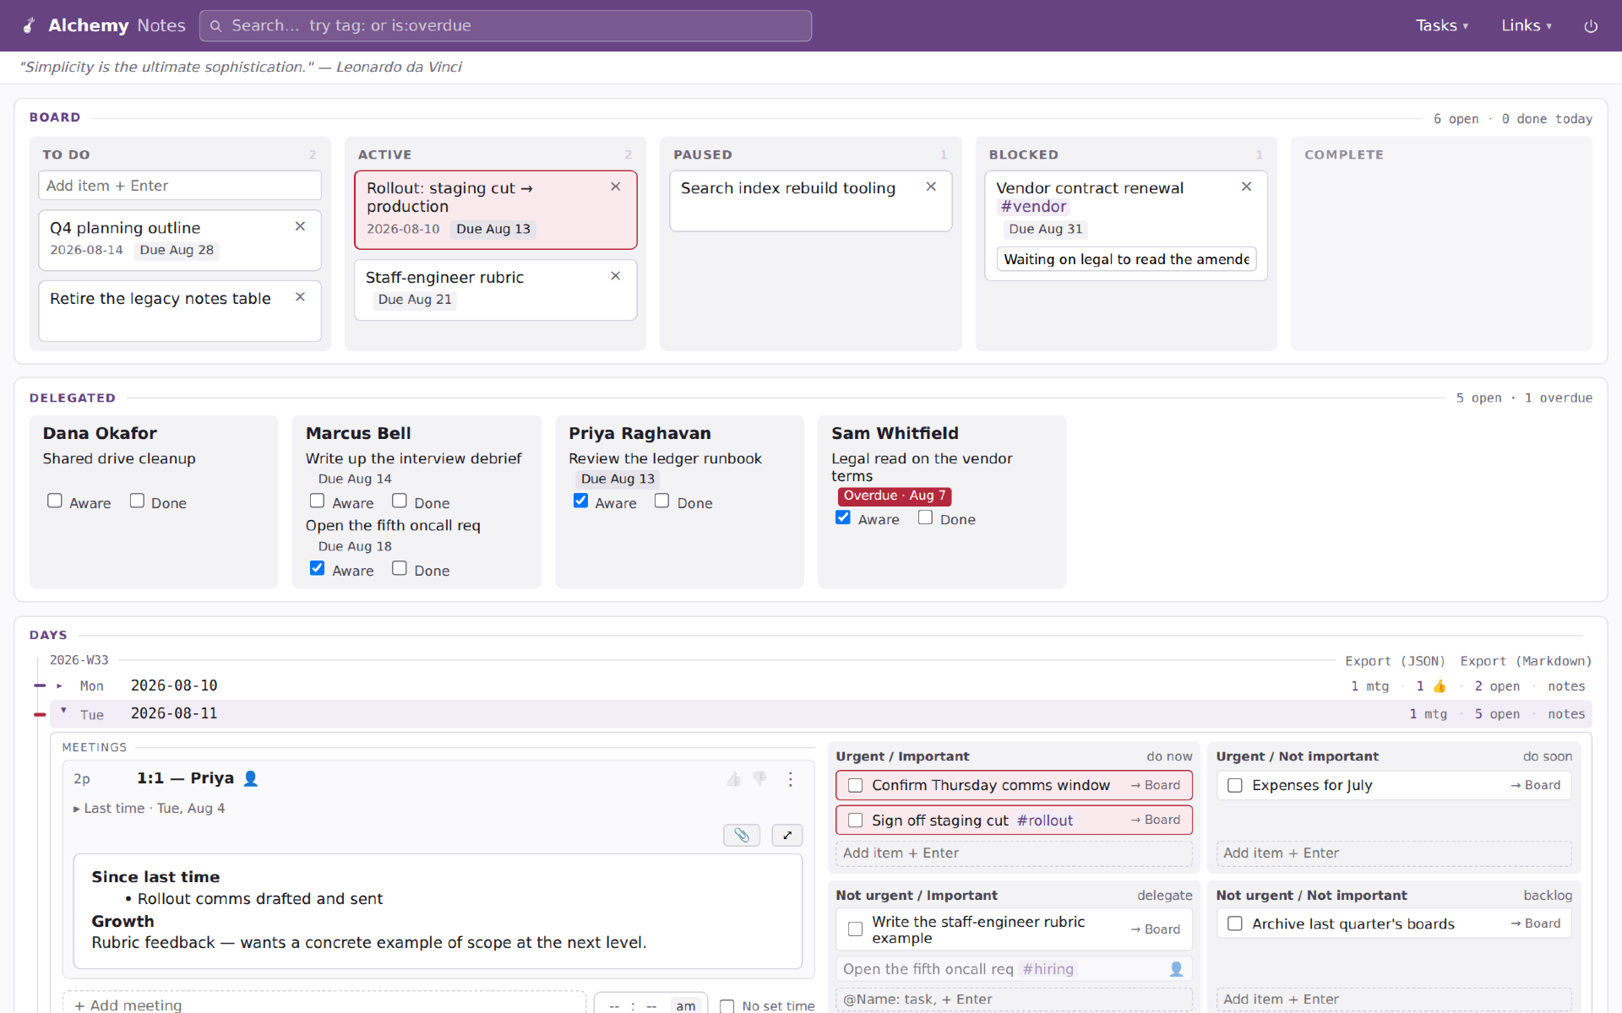This screenshot has height=1013, width=1622.
Task: Open the Tasks dropdown menu
Action: 1442,25
